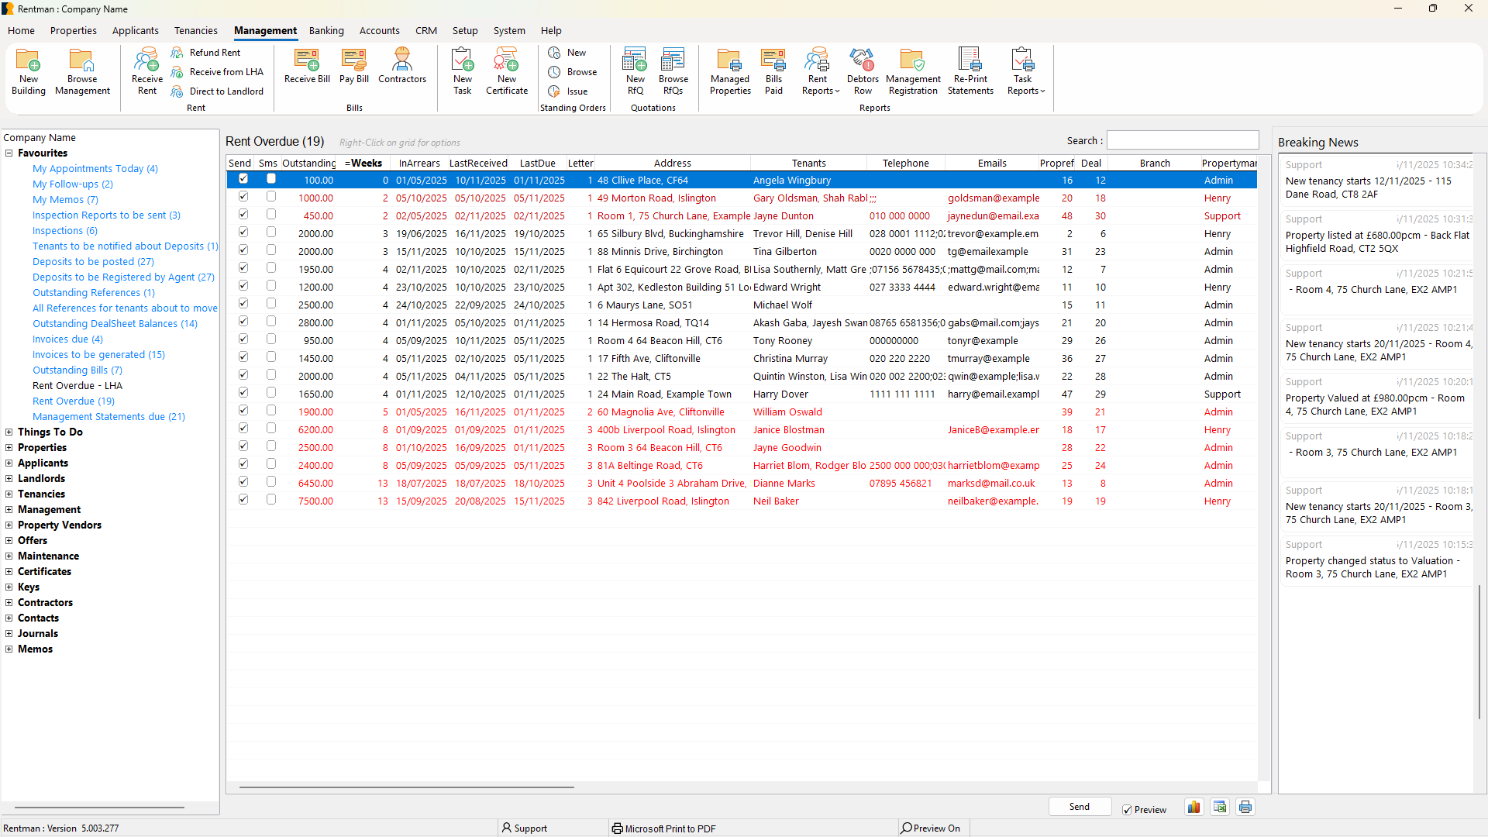Image resolution: width=1488 pixels, height=837 pixels.
Task: Select the Receive Rent tool
Action: point(146,71)
